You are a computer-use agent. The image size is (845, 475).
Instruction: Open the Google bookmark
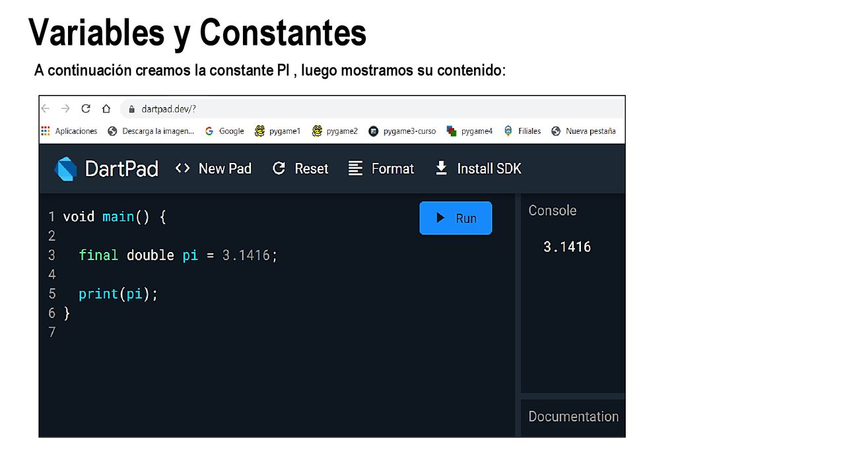coord(224,131)
